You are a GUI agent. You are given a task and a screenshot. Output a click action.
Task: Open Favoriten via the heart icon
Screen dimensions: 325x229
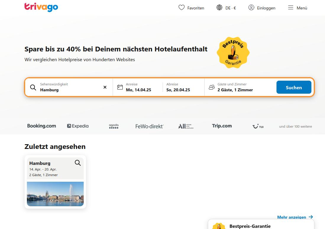pyautogui.click(x=181, y=8)
